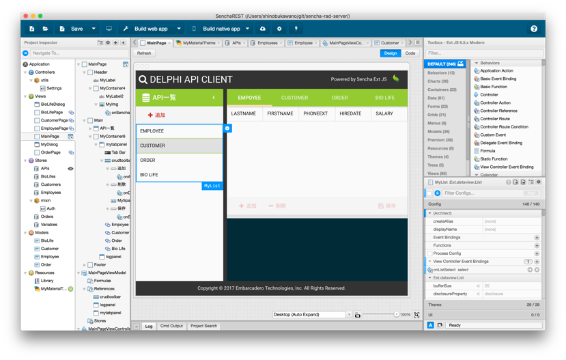The width and height of the screenshot is (566, 360).
Task: Click the Project Inspector plus add icon
Action: click(x=115, y=42)
